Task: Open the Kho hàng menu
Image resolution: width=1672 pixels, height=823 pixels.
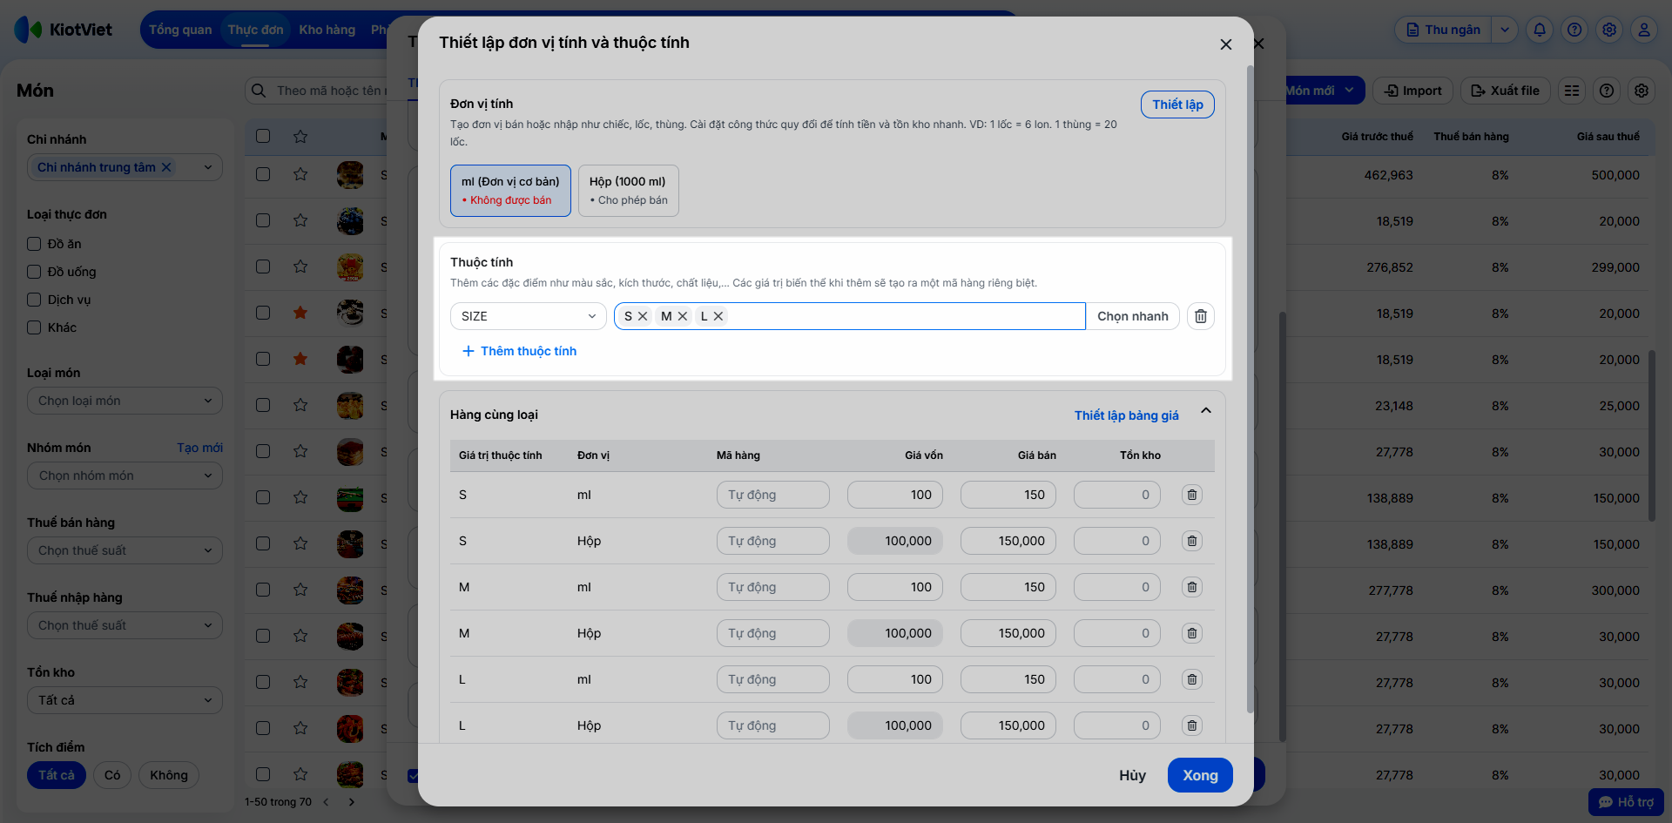Action: (327, 30)
